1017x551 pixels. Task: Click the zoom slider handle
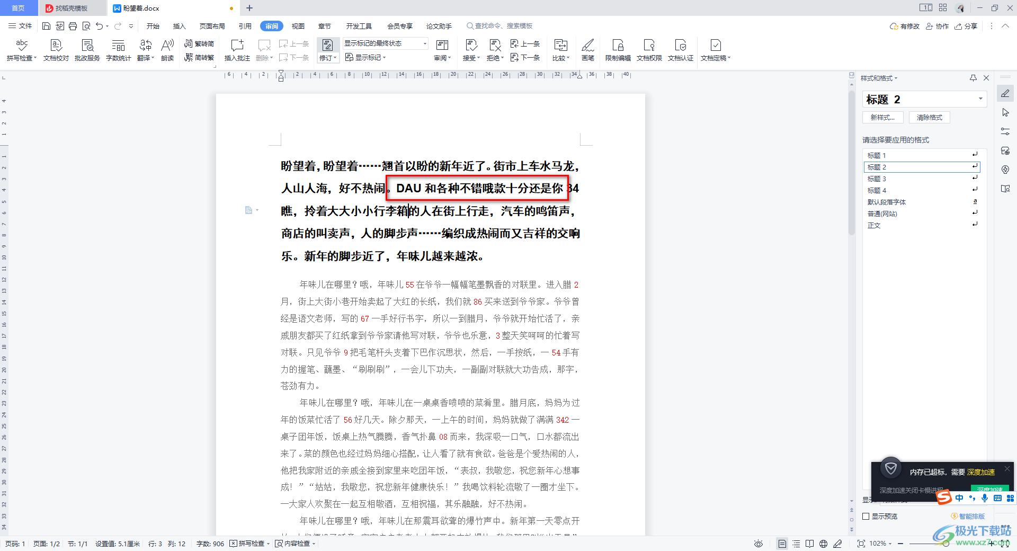point(946,544)
